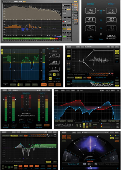Toggle the On view button in Monofilter
This screenshot has height=170, width=121.
117,51
